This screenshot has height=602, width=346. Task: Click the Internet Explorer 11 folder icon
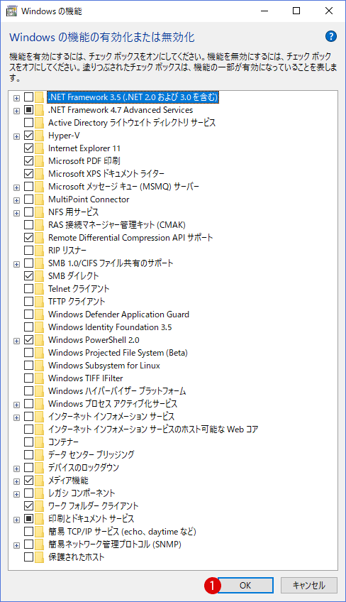coord(39,148)
